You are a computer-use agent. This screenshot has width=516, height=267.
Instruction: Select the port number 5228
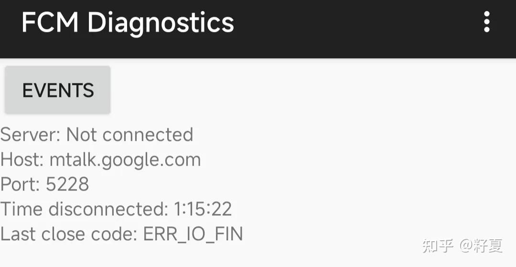(x=67, y=185)
